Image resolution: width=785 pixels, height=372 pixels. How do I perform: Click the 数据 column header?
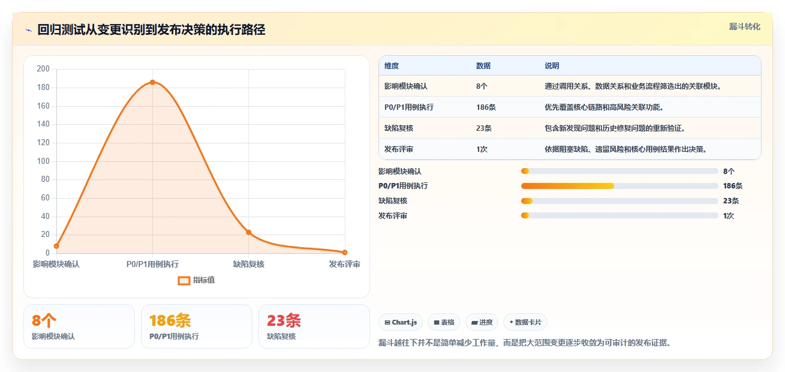point(483,66)
